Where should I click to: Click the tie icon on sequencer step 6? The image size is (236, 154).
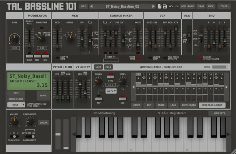(166, 78)
